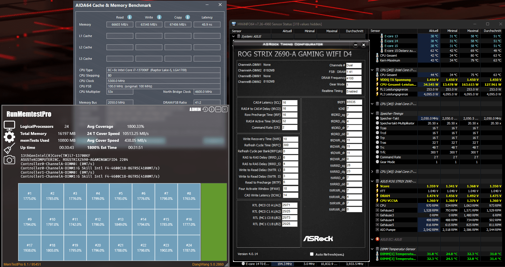Click the broom cleanup icon in RunMemtestPro
This screenshot has width=505, height=267.
(x=9, y=148)
